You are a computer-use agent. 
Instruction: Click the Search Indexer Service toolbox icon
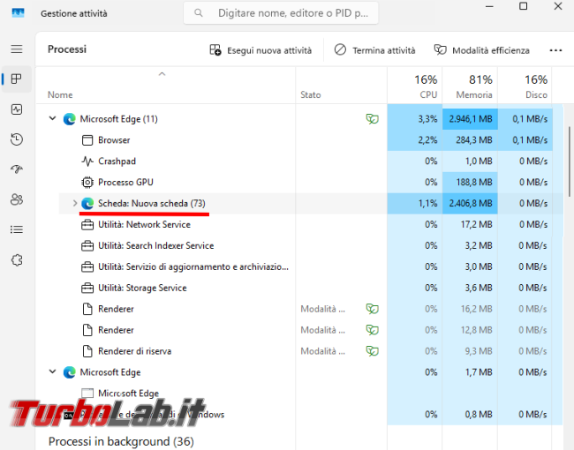click(87, 246)
